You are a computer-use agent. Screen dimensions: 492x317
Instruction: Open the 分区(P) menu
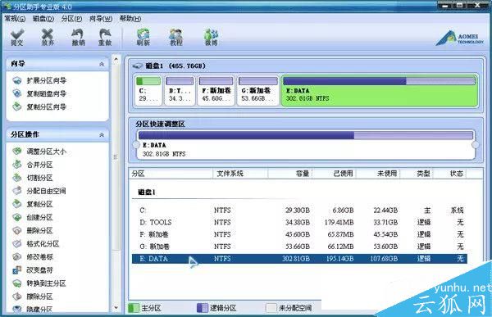click(71, 19)
